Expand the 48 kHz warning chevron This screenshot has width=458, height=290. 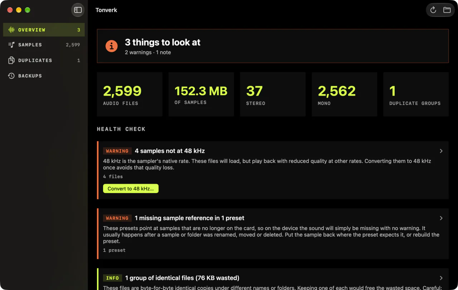441,151
